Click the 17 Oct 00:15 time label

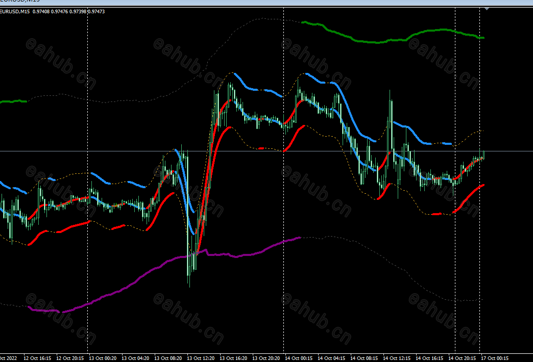coord(495,358)
